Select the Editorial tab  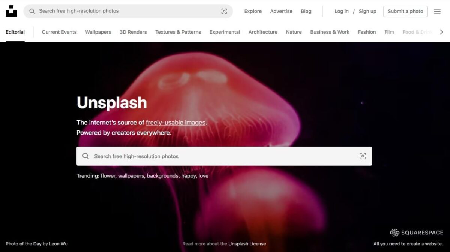(x=15, y=32)
